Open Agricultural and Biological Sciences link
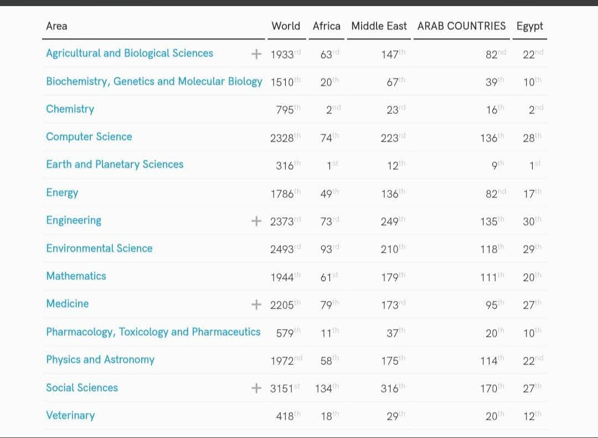Image resolution: width=598 pixels, height=438 pixels. tap(130, 53)
